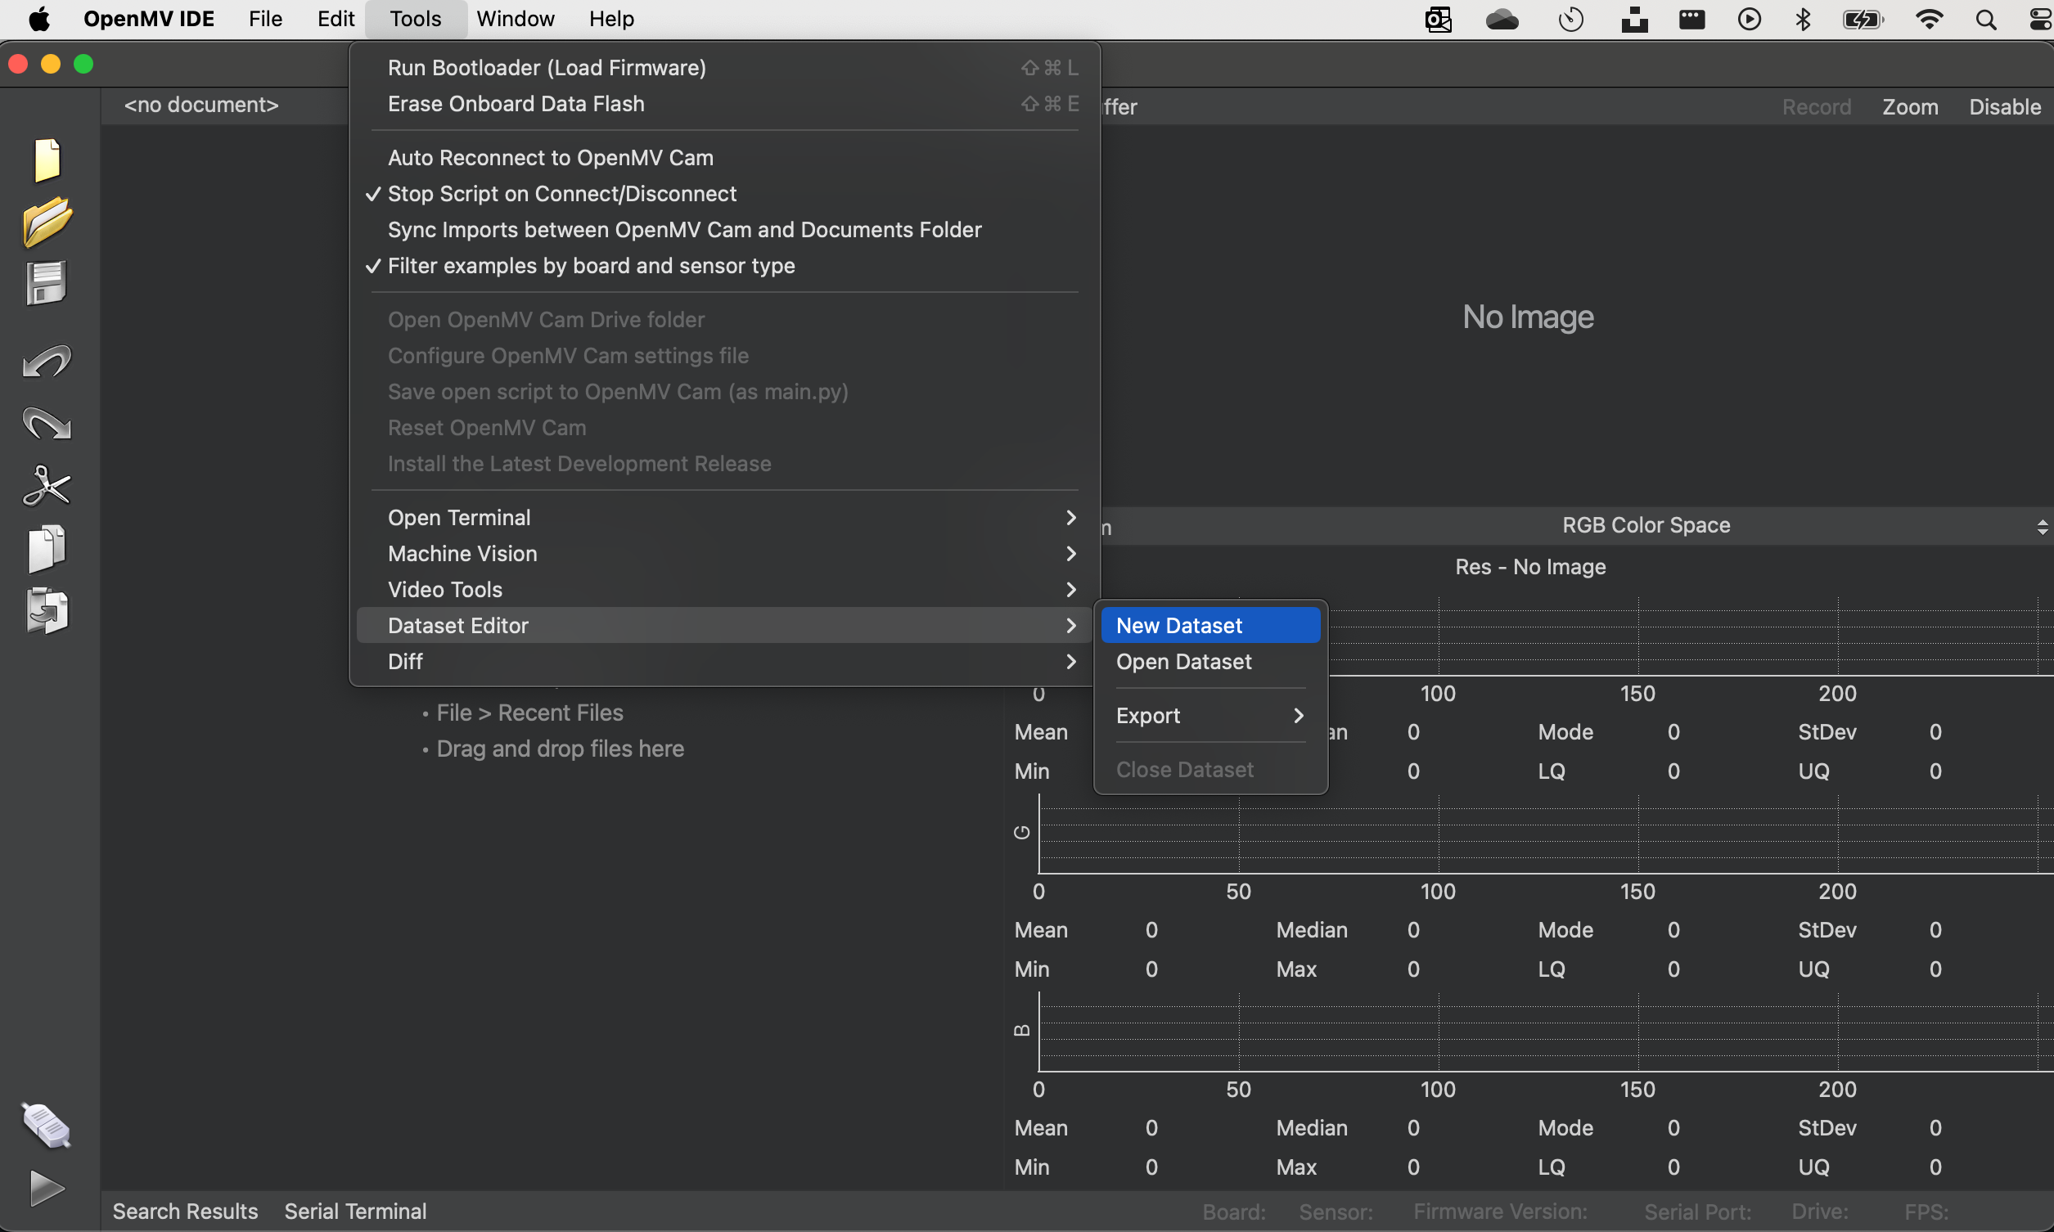Open Spotlight search magnifier icon
This screenshot has height=1232, width=2054.
click(x=1986, y=19)
